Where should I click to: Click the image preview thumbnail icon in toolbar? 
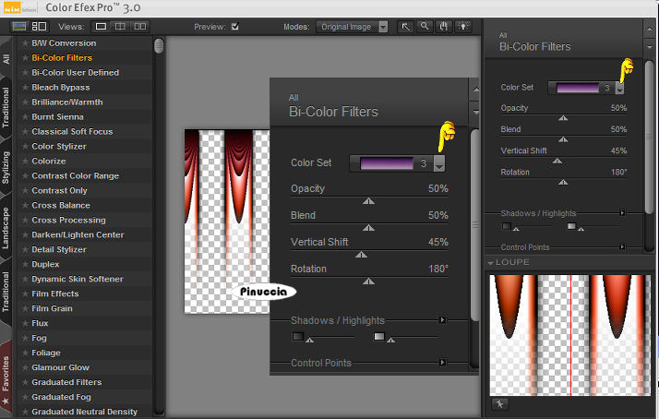coord(19,27)
